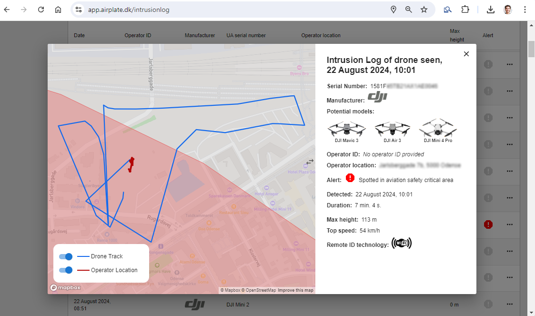
Task: Click the 22 August 2024, 08:51 date cell
Action: [92, 305]
